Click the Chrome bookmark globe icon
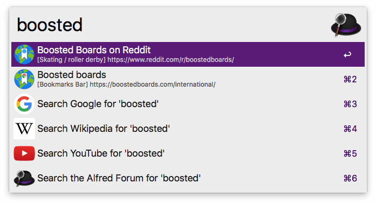Screen dimensions: 376x204 click(x=24, y=79)
